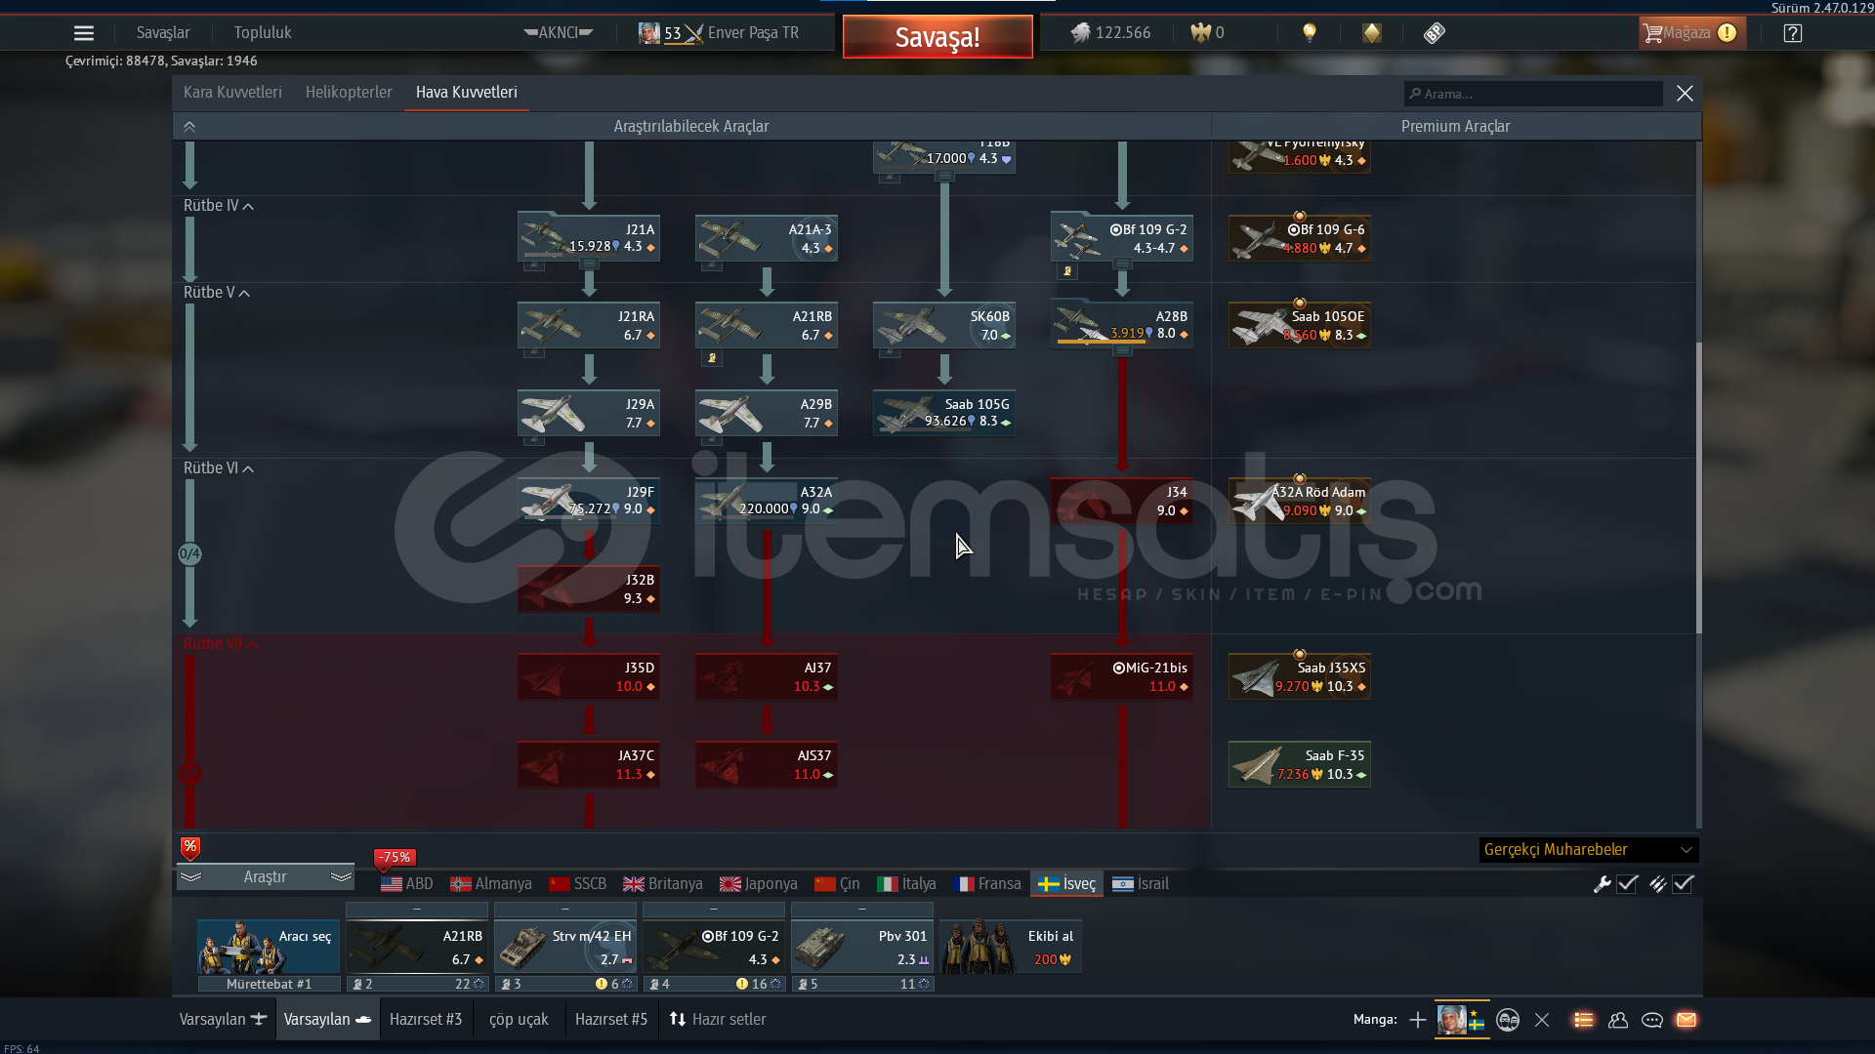
Task: Open the Gerçekçi Muharebeler mode dropdown
Action: tap(1588, 850)
